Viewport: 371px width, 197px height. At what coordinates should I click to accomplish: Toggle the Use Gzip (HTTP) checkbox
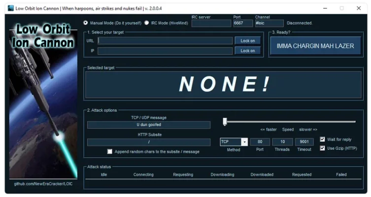[322, 148]
